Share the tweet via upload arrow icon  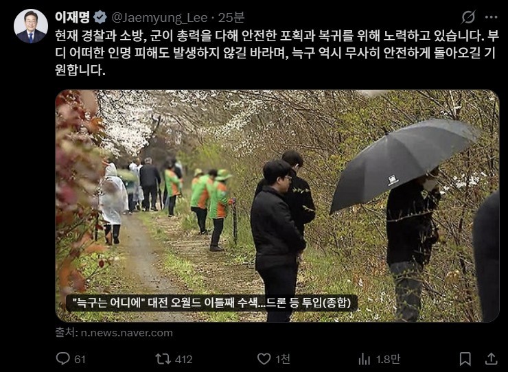[x=491, y=359]
